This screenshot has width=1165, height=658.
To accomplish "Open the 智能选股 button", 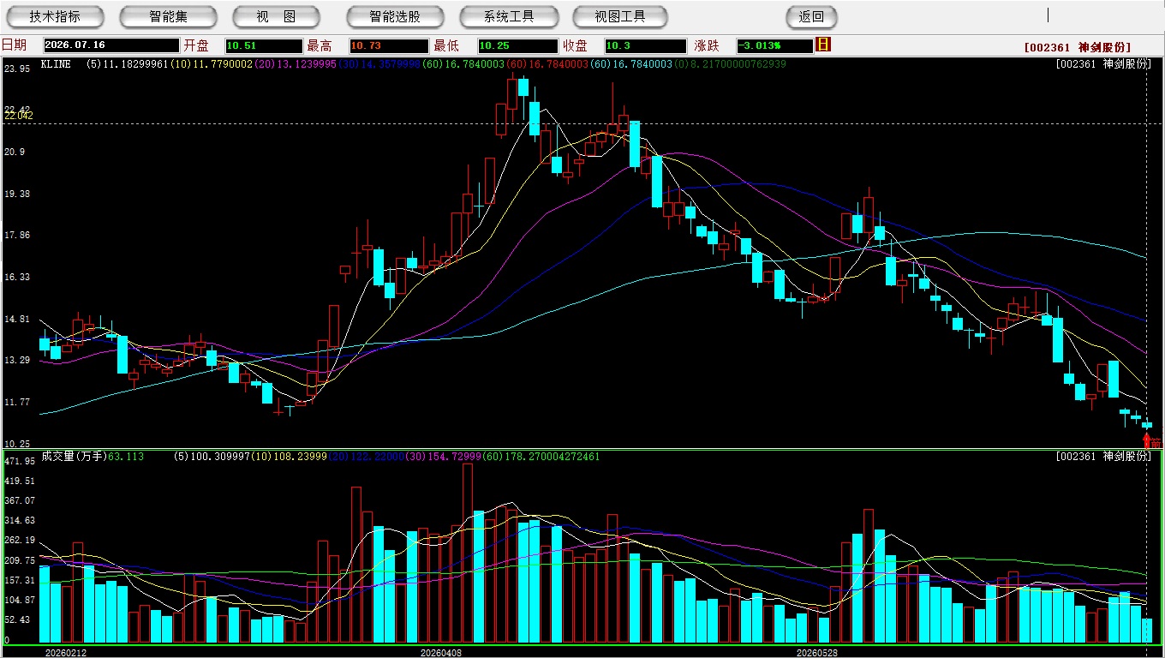I will 395,16.
